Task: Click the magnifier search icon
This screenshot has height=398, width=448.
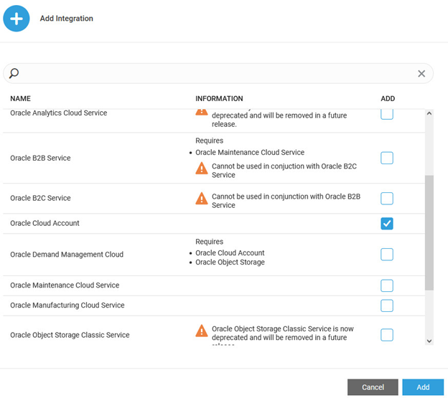Action: click(x=14, y=73)
